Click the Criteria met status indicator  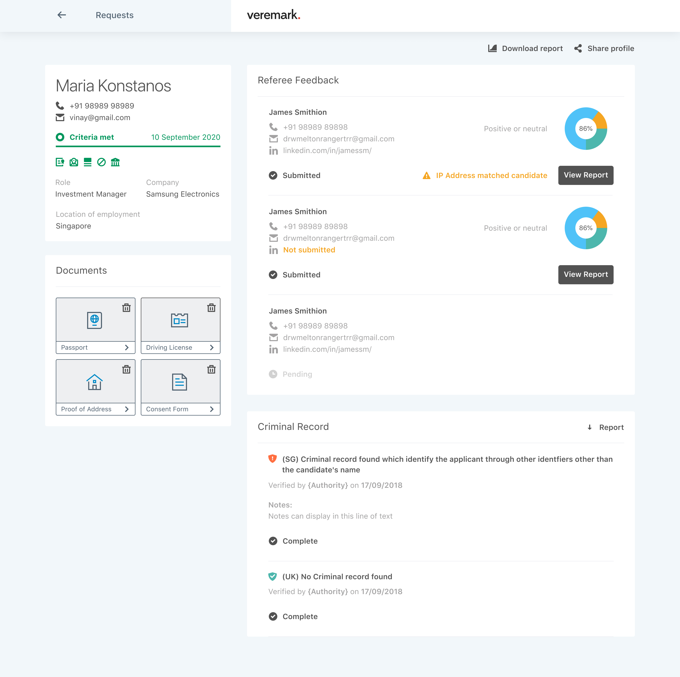point(60,137)
